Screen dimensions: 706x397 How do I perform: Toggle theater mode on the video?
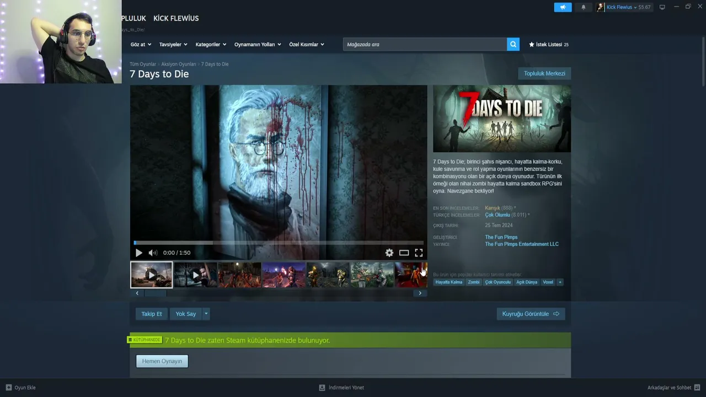(x=404, y=253)
